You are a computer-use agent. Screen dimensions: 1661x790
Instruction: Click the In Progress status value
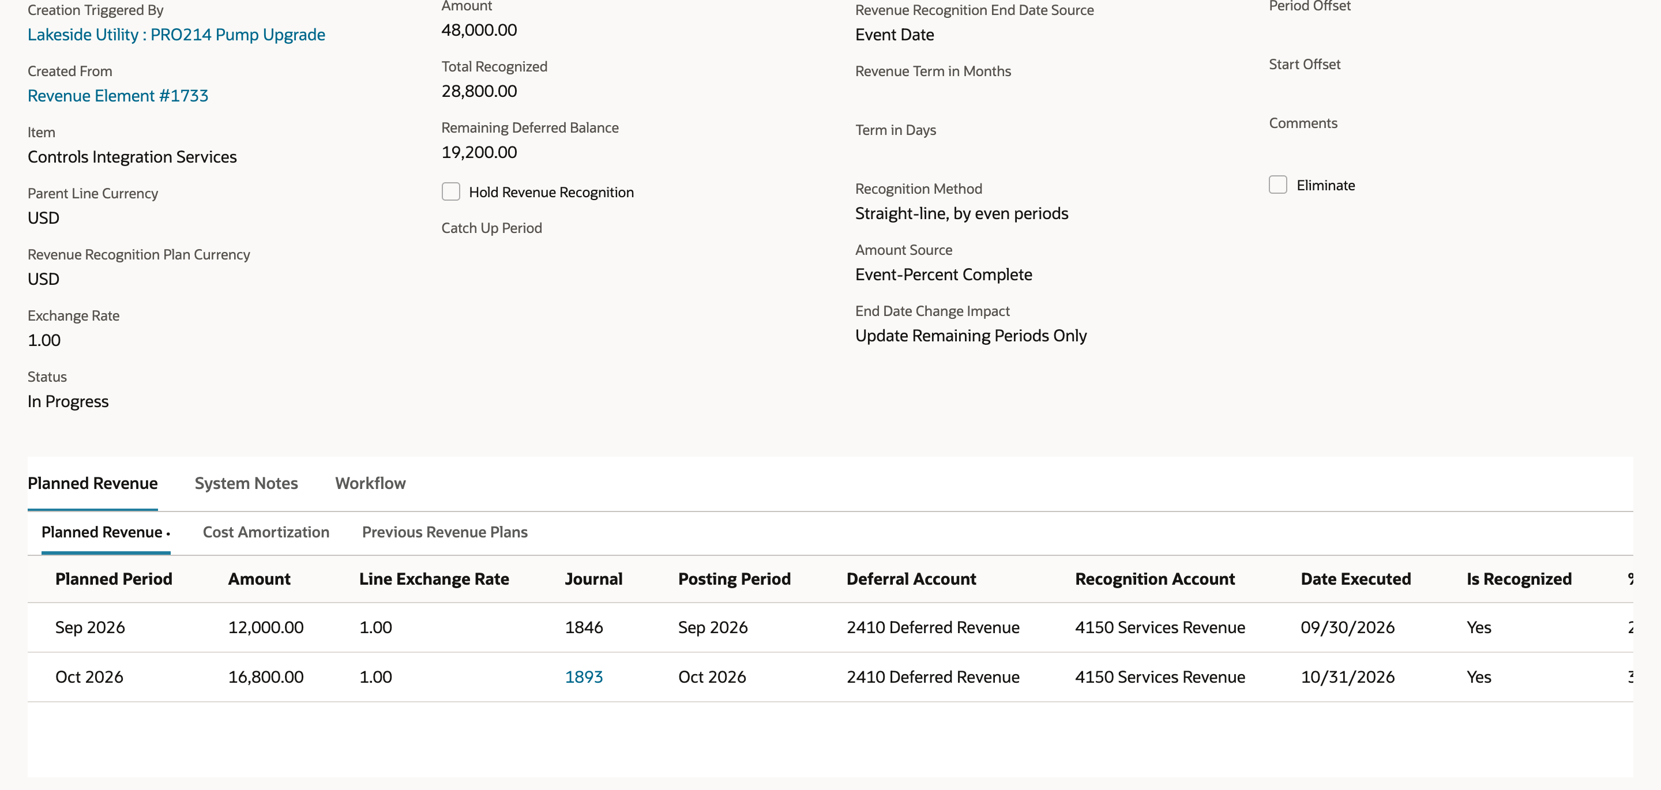point(69,402)
